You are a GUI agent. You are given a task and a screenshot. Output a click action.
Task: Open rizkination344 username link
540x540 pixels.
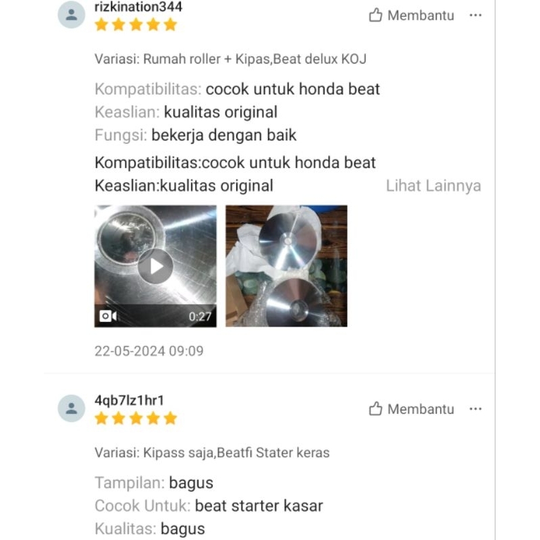[x=138, y=7]
